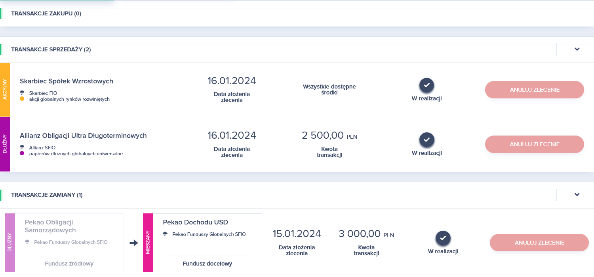Click Wszystkie dostępne środki text

click(x=329, y=89)
